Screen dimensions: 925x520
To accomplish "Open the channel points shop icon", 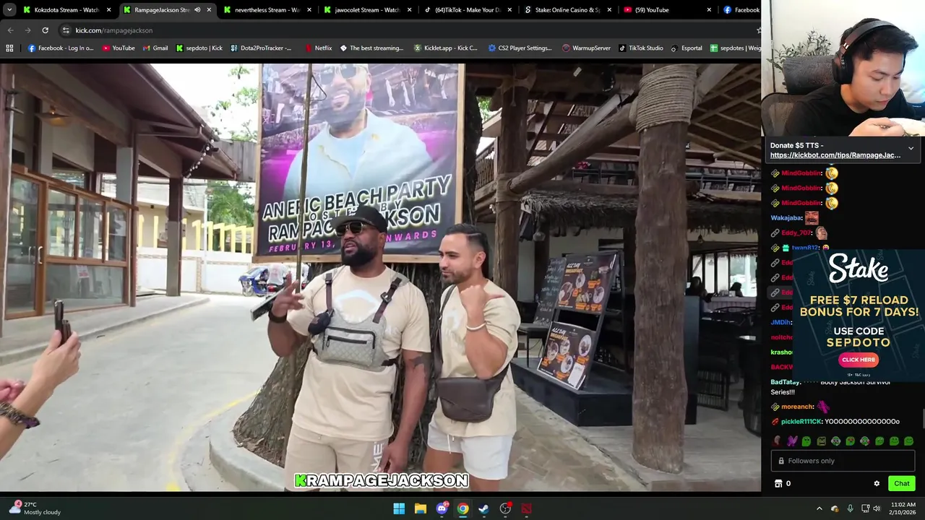I will tap(778, 484).
